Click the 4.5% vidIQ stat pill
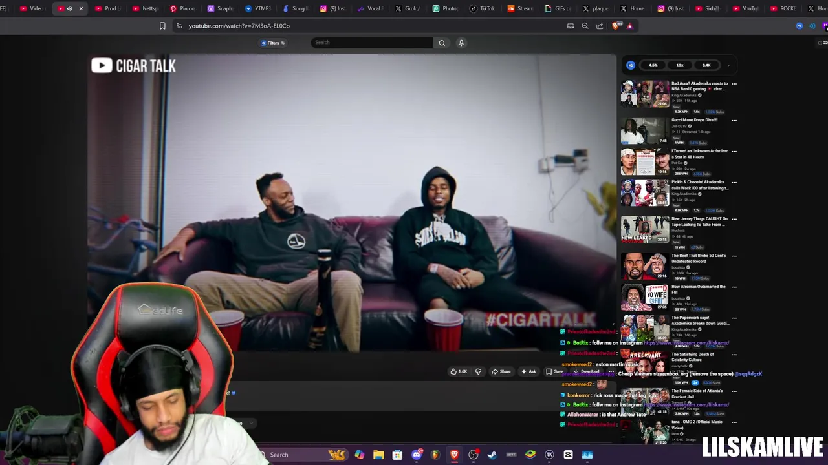The width and height of the screenshot is (828, 465). pyautogui.click(x=653, y=65)
